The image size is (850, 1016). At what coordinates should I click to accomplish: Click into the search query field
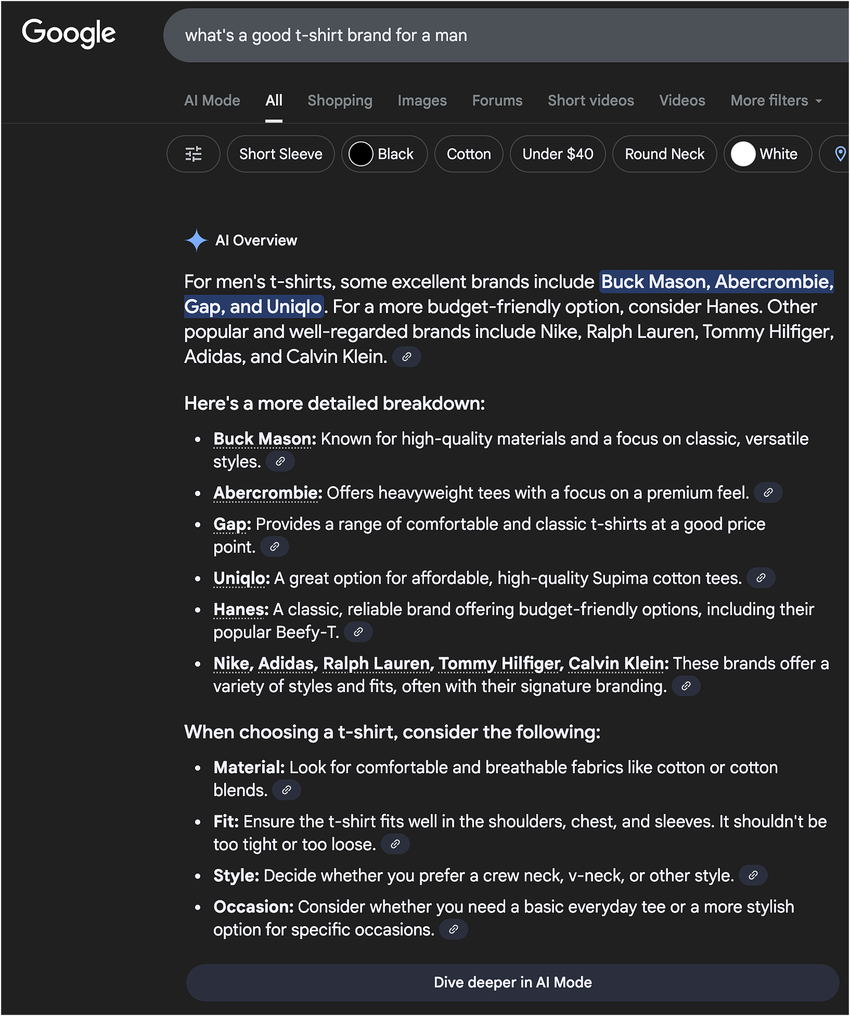(506, 36)
